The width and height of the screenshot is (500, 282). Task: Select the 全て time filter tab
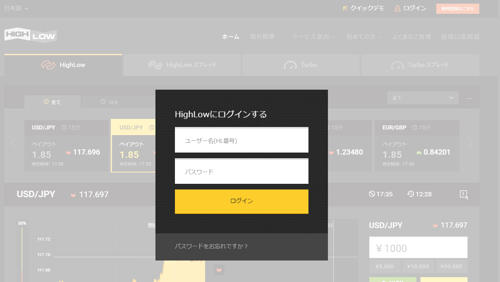tap(52, 102)
